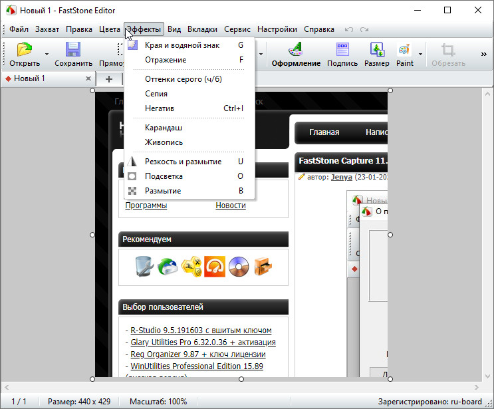
Task: Select Сепия from the effects menu
Action: point(156,94)
